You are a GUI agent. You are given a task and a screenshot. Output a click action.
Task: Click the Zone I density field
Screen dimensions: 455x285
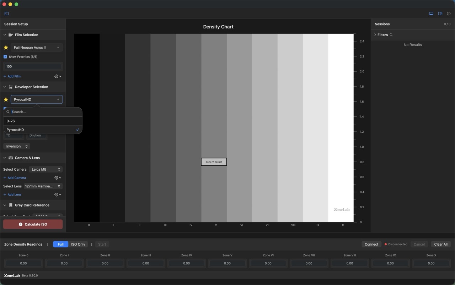click(x=64, y=263)
